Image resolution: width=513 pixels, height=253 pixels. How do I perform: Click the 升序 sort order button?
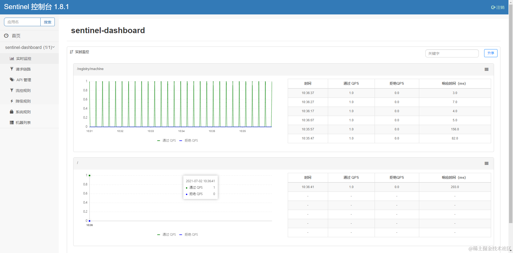(x=491, y=53)
